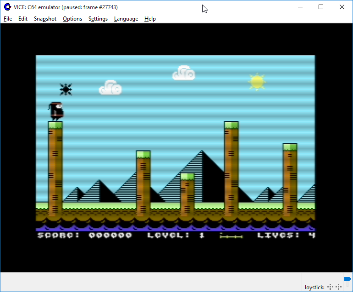
Task: Click the LIVES counter in the game
Action: (286, 235)
